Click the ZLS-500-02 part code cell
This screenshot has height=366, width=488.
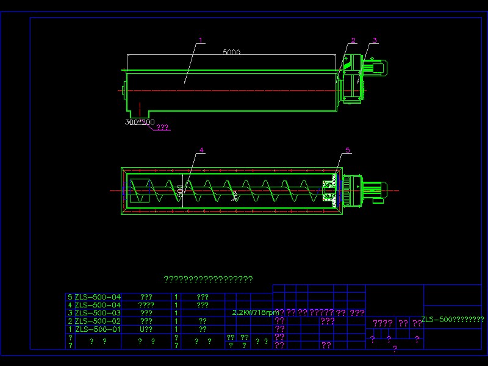coord(98,321)
